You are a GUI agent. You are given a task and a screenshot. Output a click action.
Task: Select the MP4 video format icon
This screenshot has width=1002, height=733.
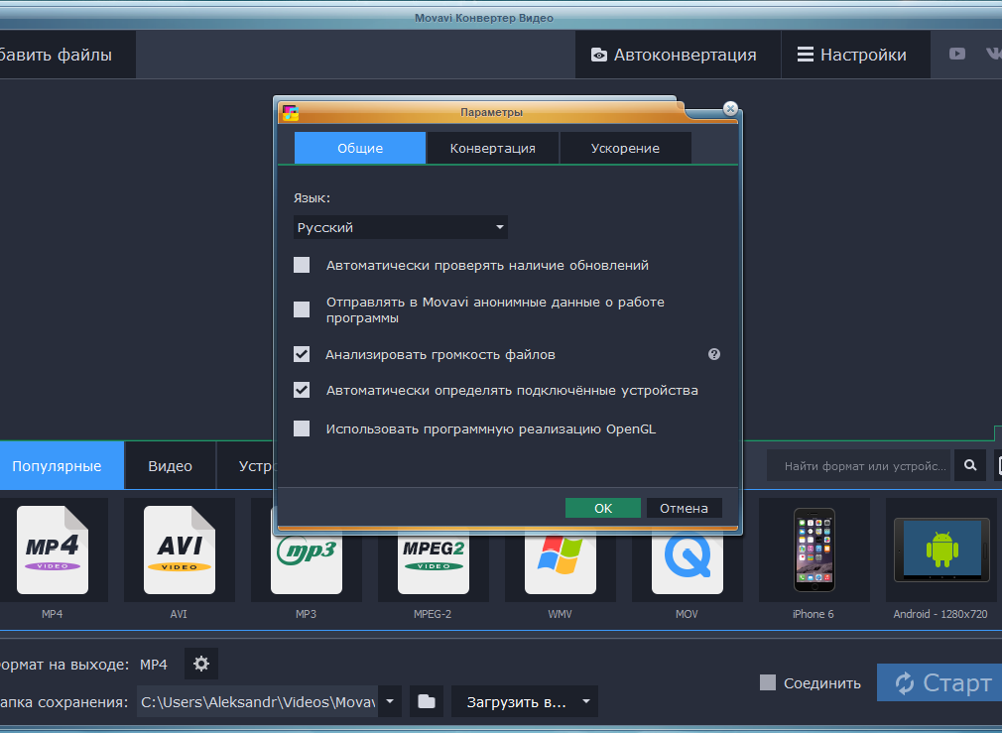tap(53, 550)
